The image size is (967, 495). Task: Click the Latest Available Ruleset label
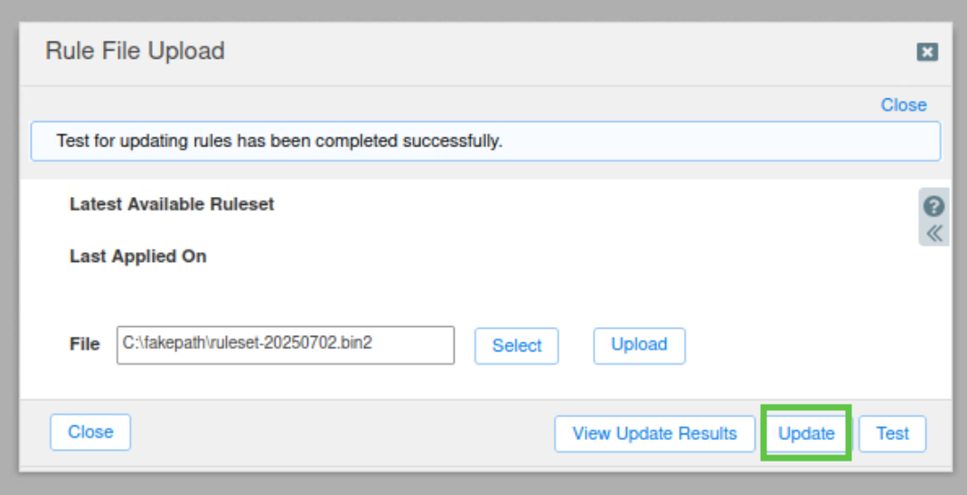pyautogui.click(x=172, y=204)
